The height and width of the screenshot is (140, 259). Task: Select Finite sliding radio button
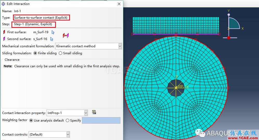coord(35,53)
